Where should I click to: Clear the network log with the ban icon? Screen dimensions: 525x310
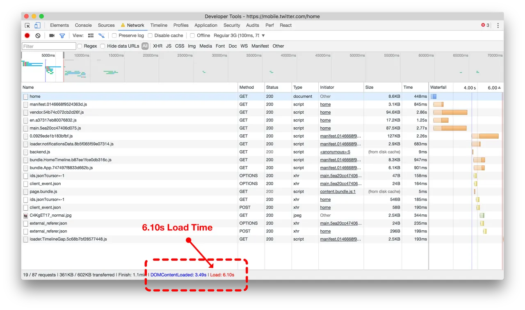38,36
